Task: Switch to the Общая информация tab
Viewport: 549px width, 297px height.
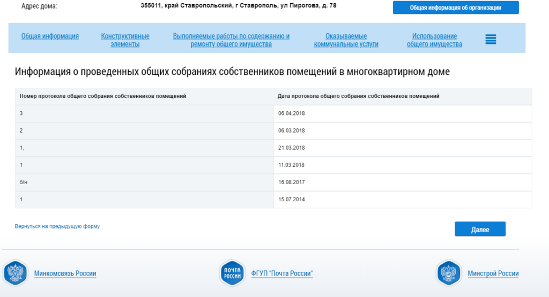Action: click(50, 36)
